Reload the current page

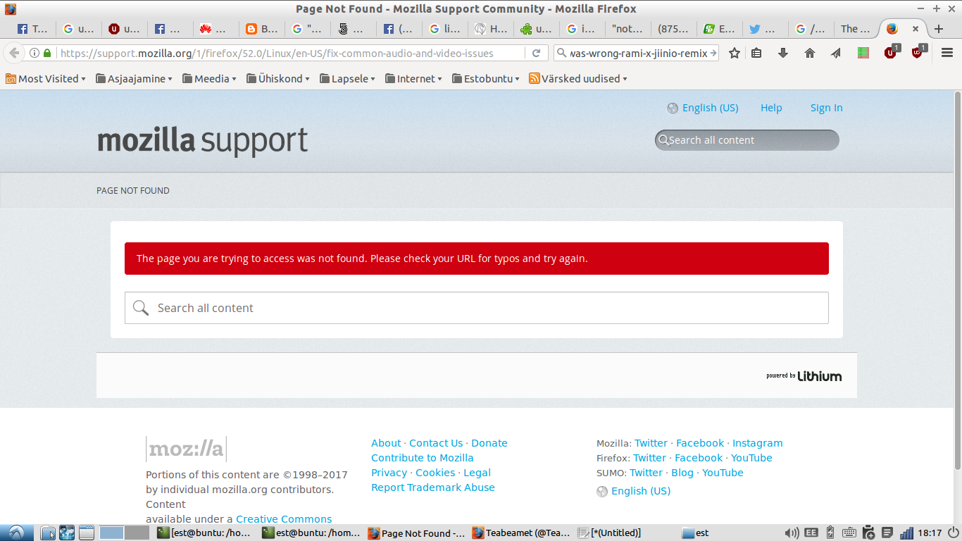point(536,53)
